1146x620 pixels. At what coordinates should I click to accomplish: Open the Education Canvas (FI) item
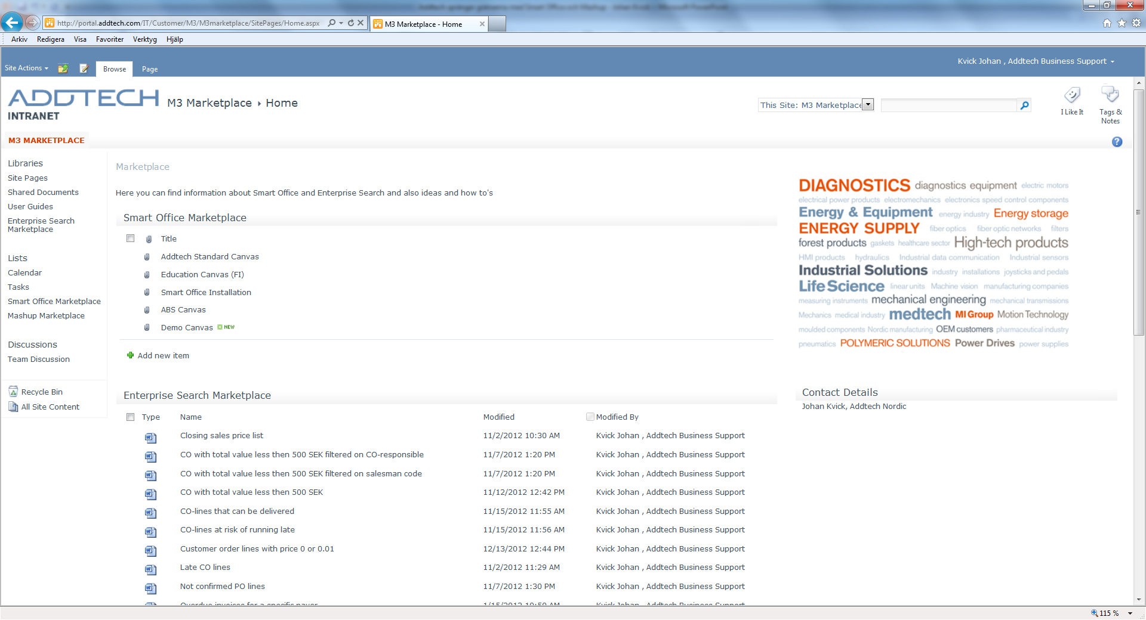202,274
